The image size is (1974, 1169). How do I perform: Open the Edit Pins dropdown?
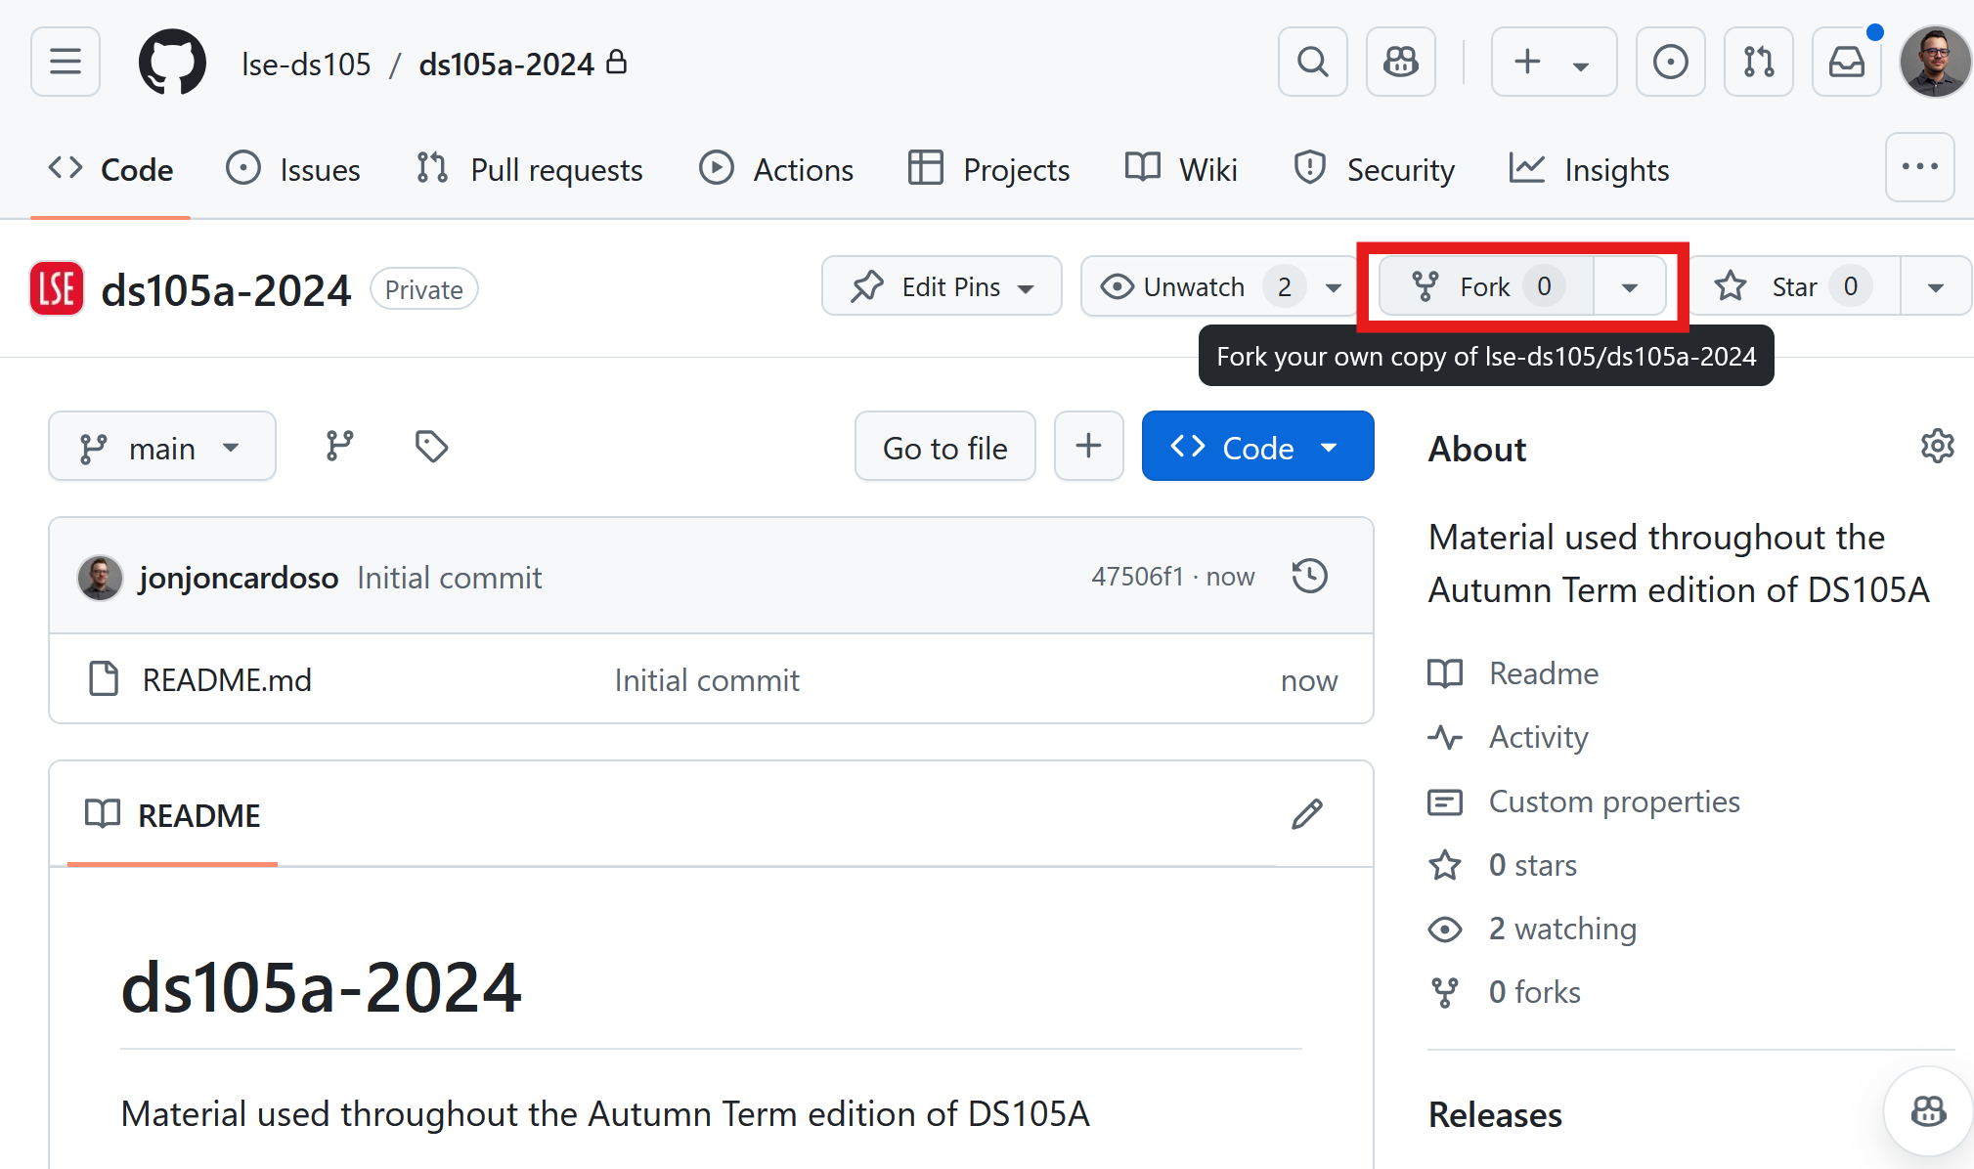[942, 286]
